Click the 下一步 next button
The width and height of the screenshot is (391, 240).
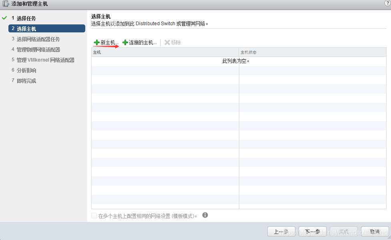tap(313, 232)
